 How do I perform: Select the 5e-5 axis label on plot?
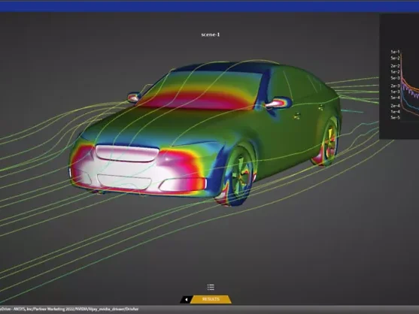(395, 117)
